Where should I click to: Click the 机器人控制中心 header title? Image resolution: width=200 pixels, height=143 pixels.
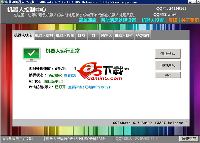point(27,10)
